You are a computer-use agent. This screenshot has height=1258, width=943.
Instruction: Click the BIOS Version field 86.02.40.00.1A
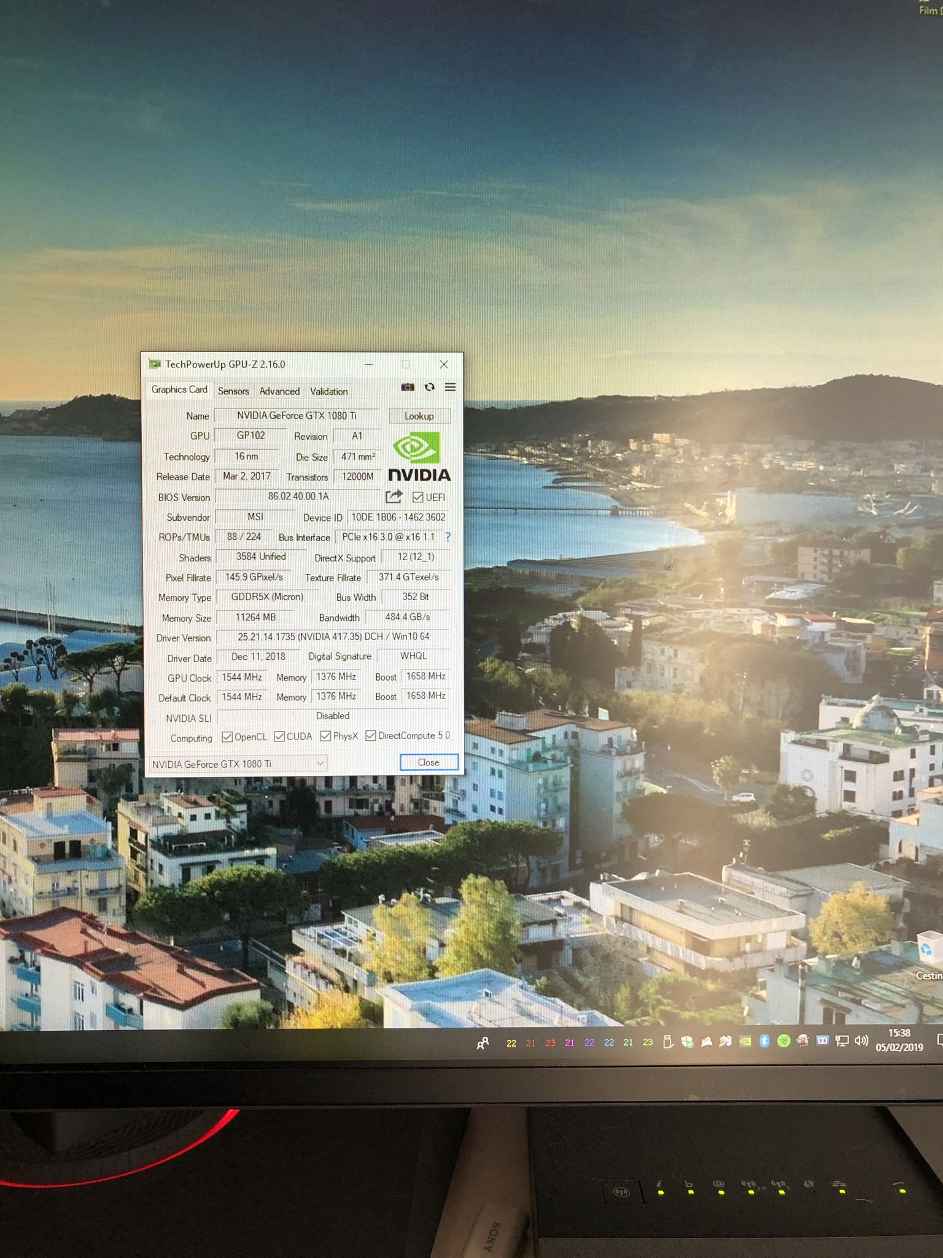(x=298, y=496)
